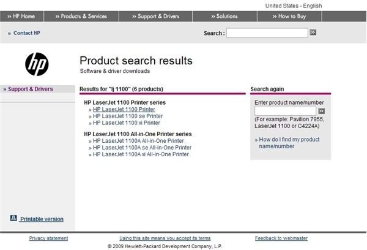This screenshot has width=367, height=250.
Task: Open the Privacy statement footer link
Action: [x=48, y=238]
